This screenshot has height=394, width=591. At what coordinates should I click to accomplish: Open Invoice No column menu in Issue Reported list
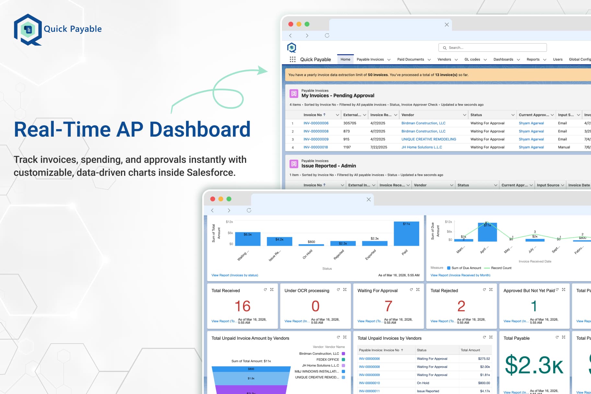[342, 185]
